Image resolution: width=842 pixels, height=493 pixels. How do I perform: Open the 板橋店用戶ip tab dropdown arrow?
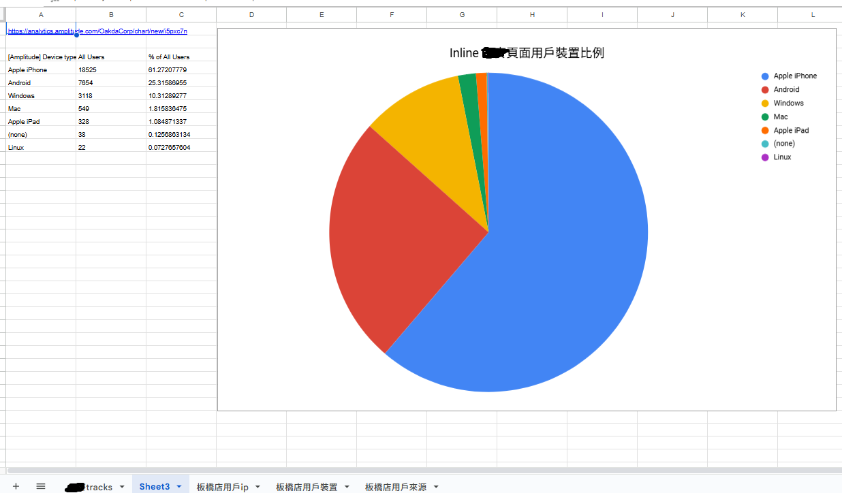pos(258,487)
